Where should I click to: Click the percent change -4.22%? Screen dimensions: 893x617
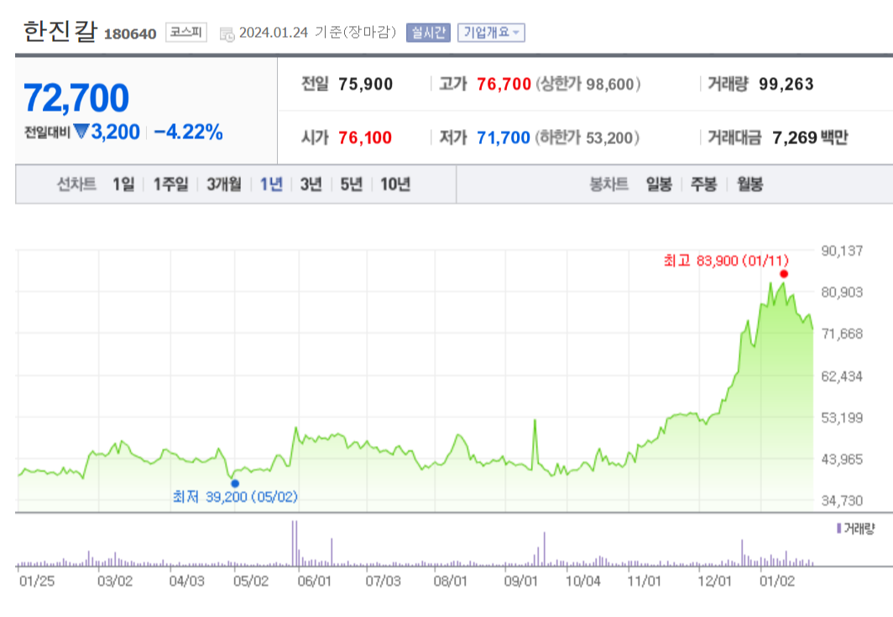point(188,132)
